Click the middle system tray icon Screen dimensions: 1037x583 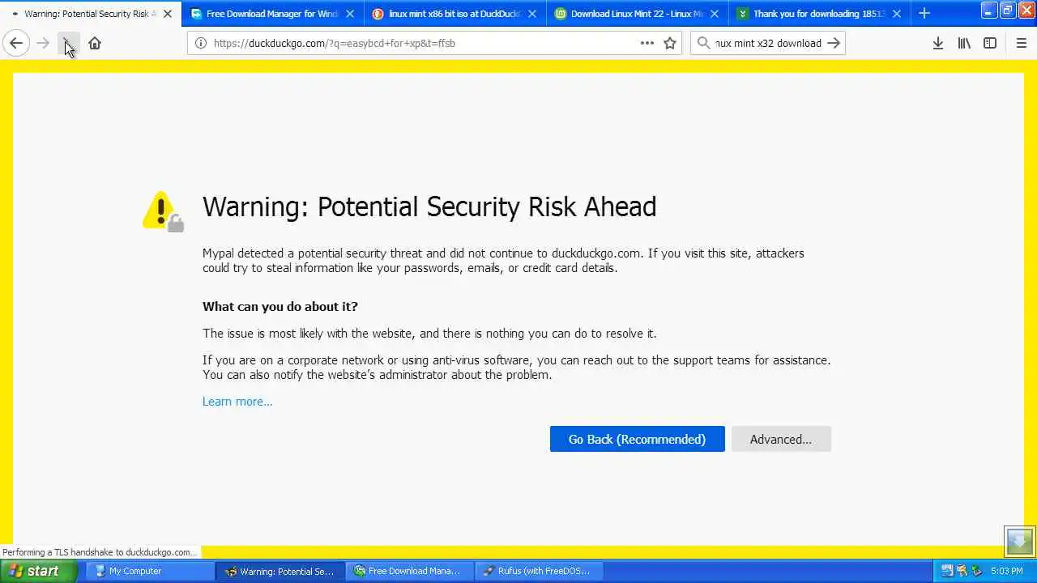(962, 571)
